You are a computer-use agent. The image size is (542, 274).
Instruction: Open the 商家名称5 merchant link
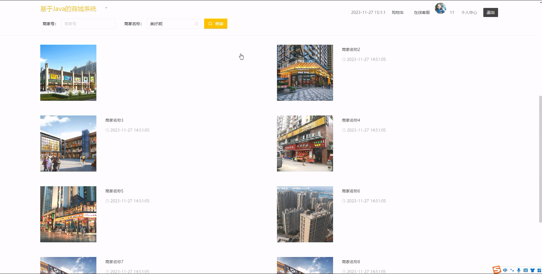pyautogui.click(x=114, y=191)
